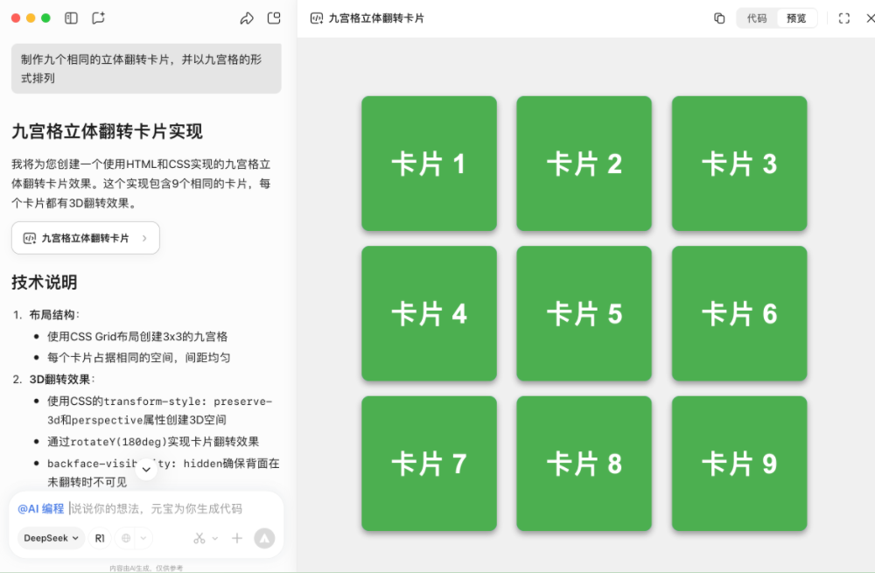Switch to the 代码 tab
This screenshot has width=875, height=573.
tap(756, 17)
